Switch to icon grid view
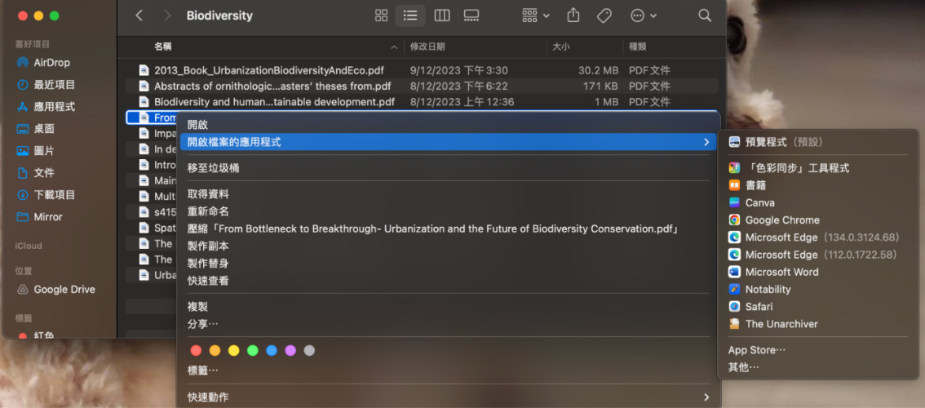 [381, 16]
